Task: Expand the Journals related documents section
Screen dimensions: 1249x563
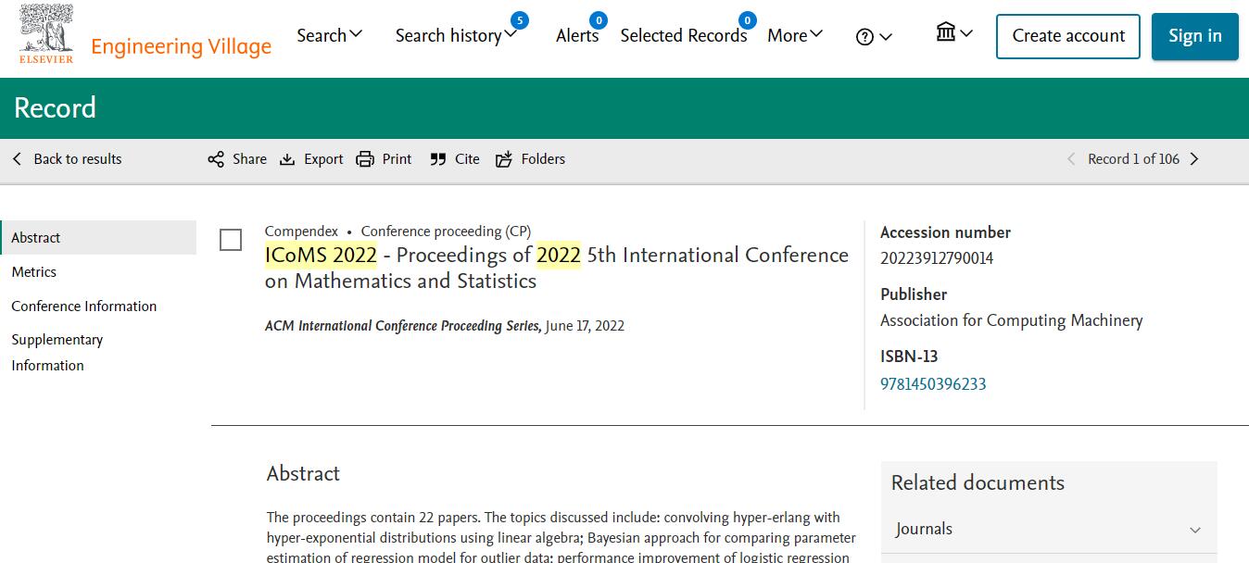Action: 1194,530
